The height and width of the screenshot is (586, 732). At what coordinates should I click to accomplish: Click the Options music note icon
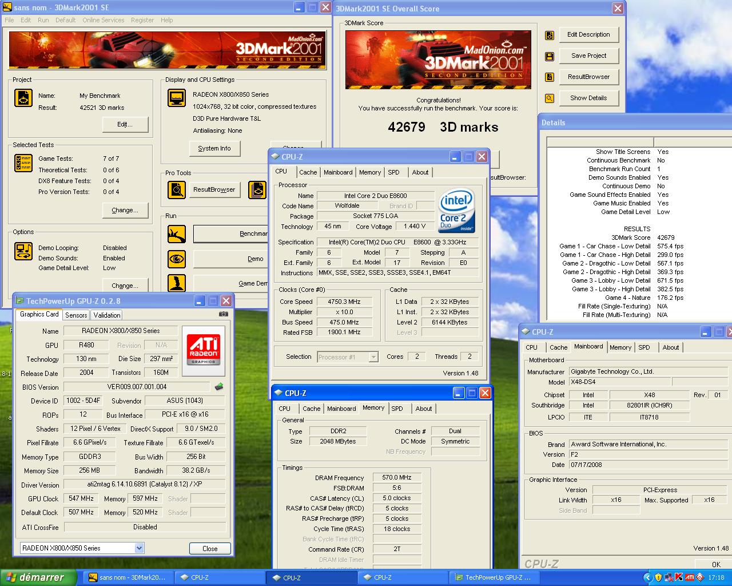[23, 251]
